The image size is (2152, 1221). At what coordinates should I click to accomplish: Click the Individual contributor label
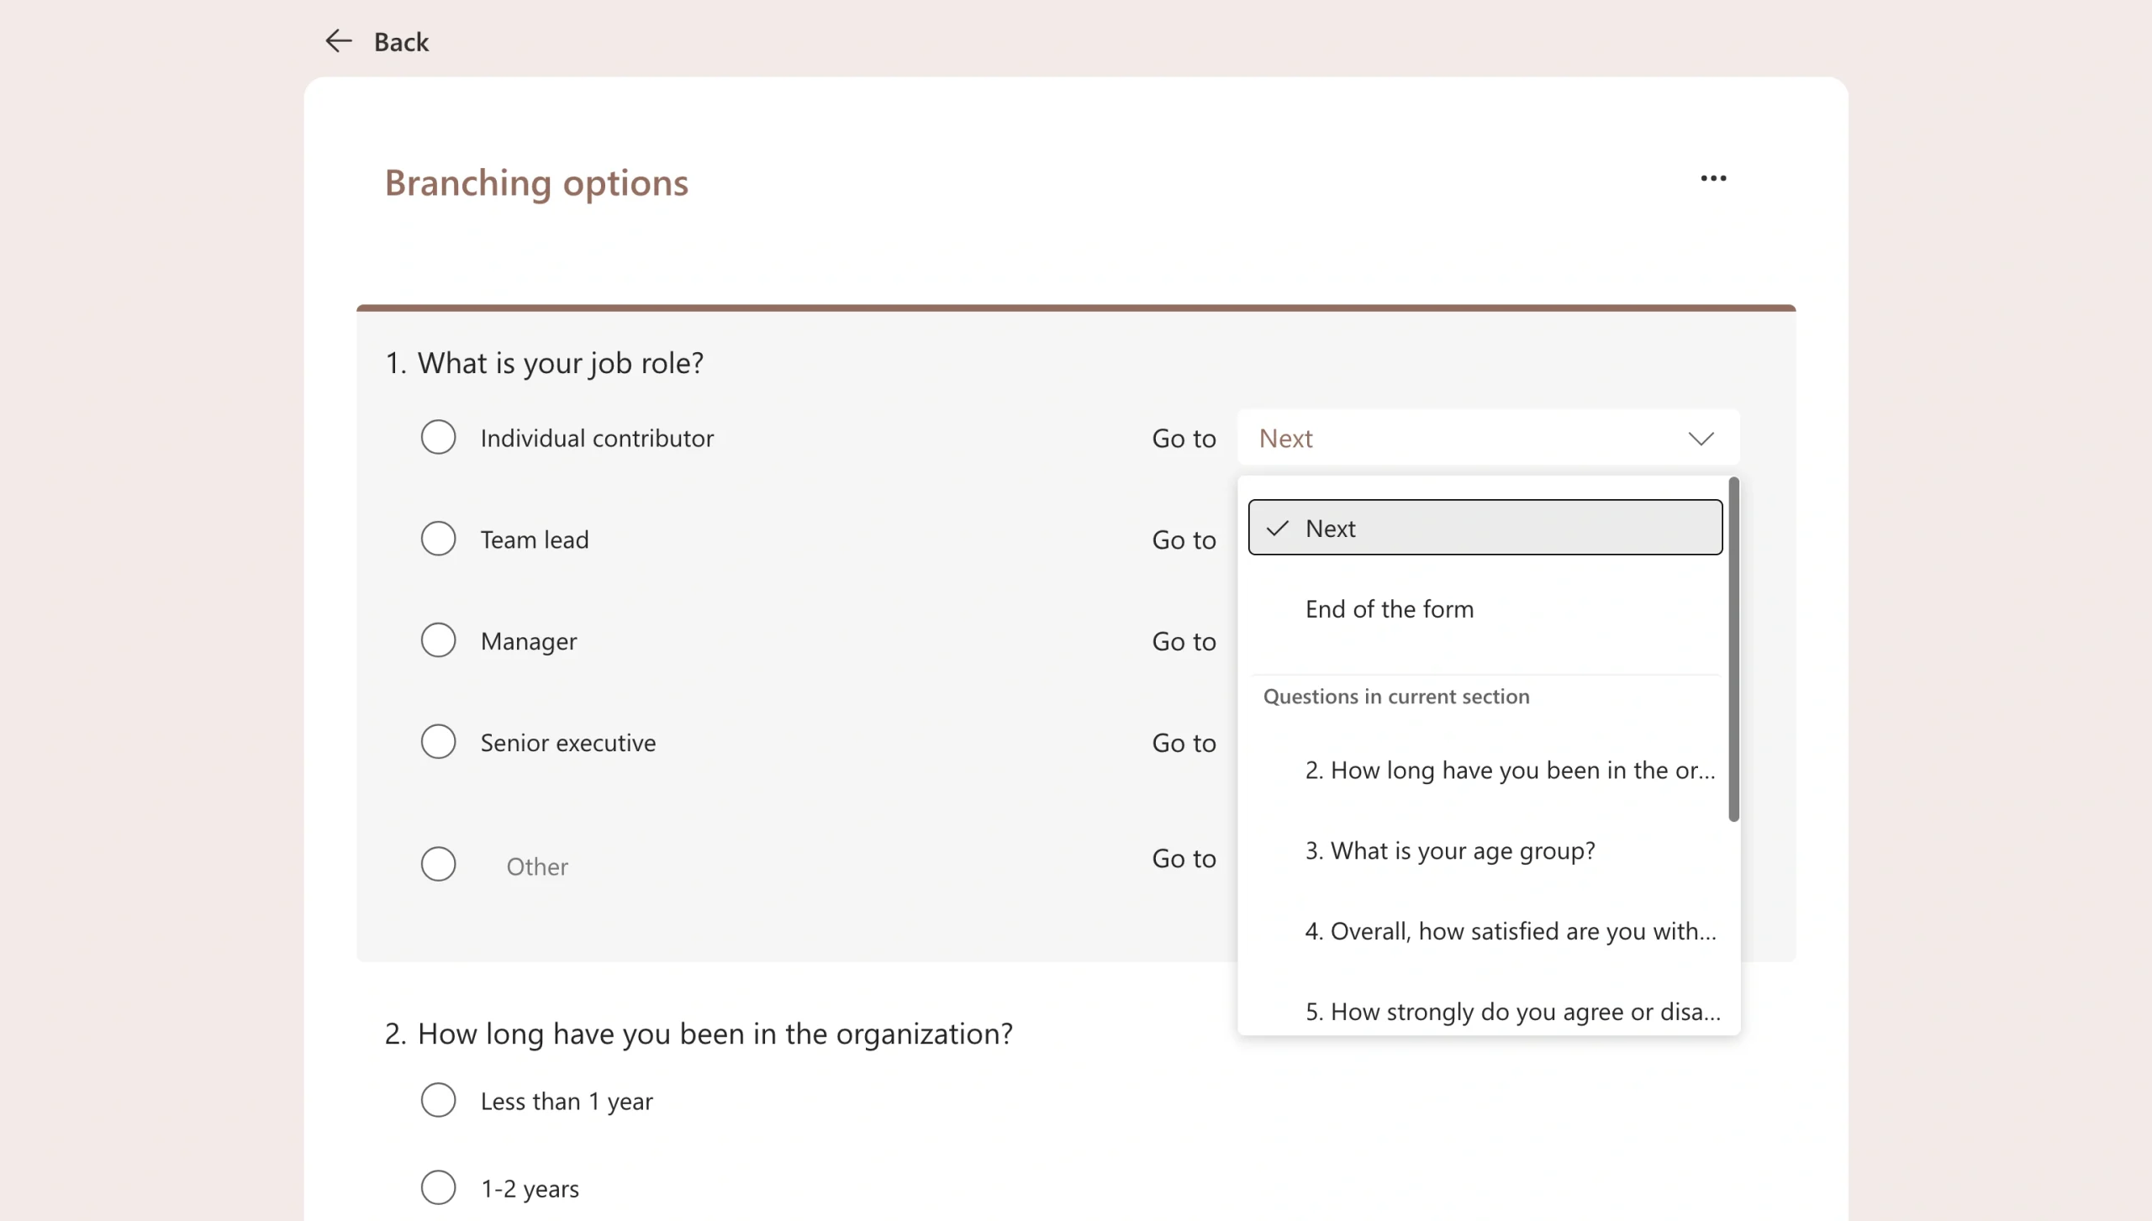597,439
